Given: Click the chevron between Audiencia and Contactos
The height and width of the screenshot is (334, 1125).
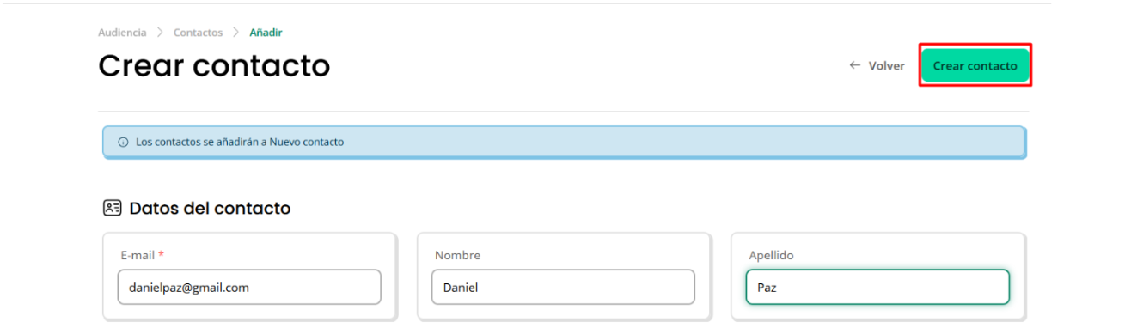Looking at the screenshot, I should coord(160,33).
